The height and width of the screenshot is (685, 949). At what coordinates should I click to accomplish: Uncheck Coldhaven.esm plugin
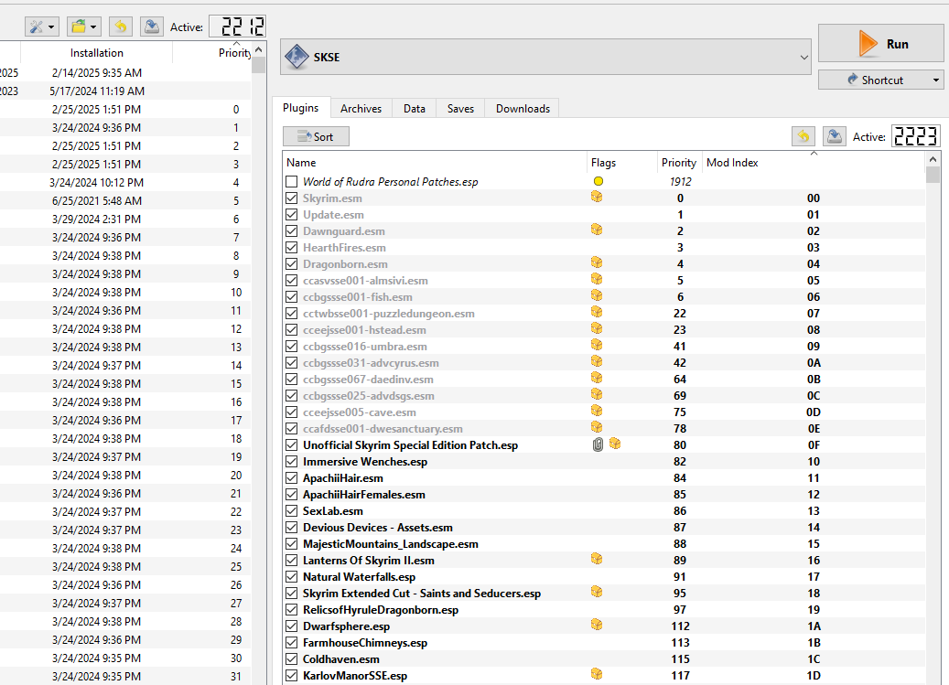[292, 659]
